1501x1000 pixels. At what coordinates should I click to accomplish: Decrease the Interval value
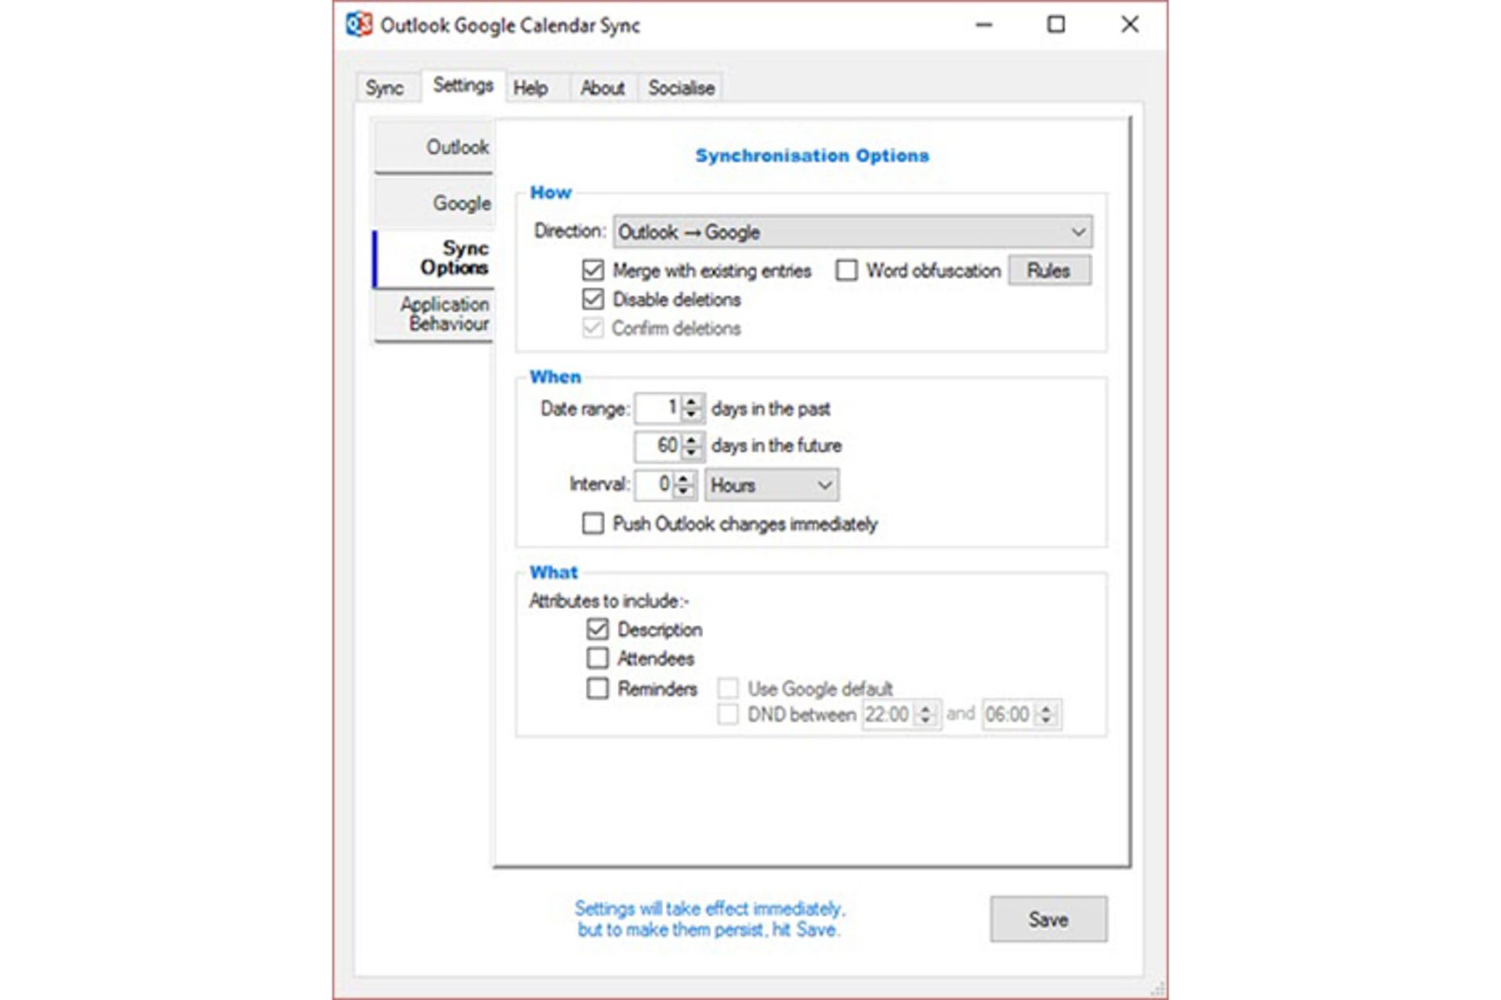(684, 491)
